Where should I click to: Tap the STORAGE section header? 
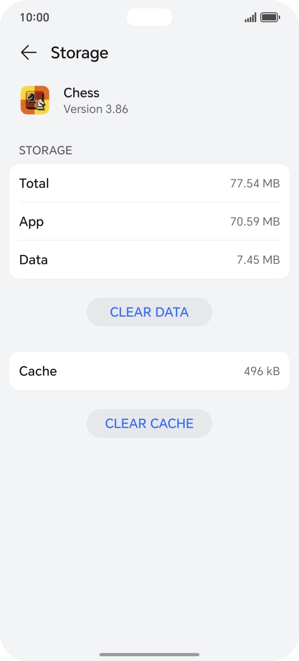coord(45,150)
